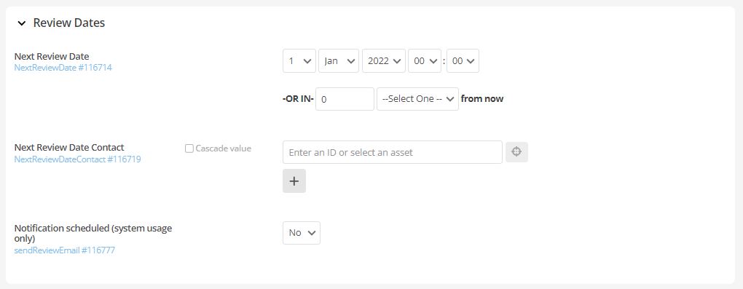Click the Next Review Date Contact label

tap(69, 147)
